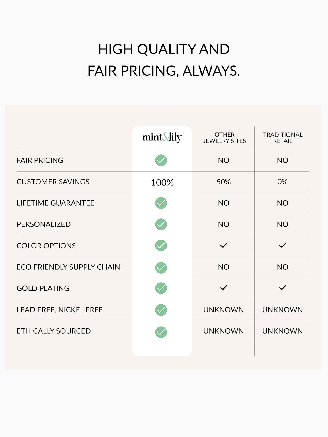
Task: Click the Ethically Sourced row label
Action: (54, 331)
